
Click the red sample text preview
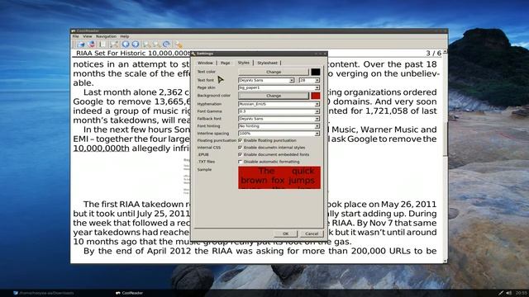tap(279, 177)
